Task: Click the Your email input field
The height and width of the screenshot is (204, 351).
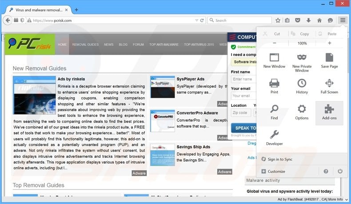Action: [243, 96]
